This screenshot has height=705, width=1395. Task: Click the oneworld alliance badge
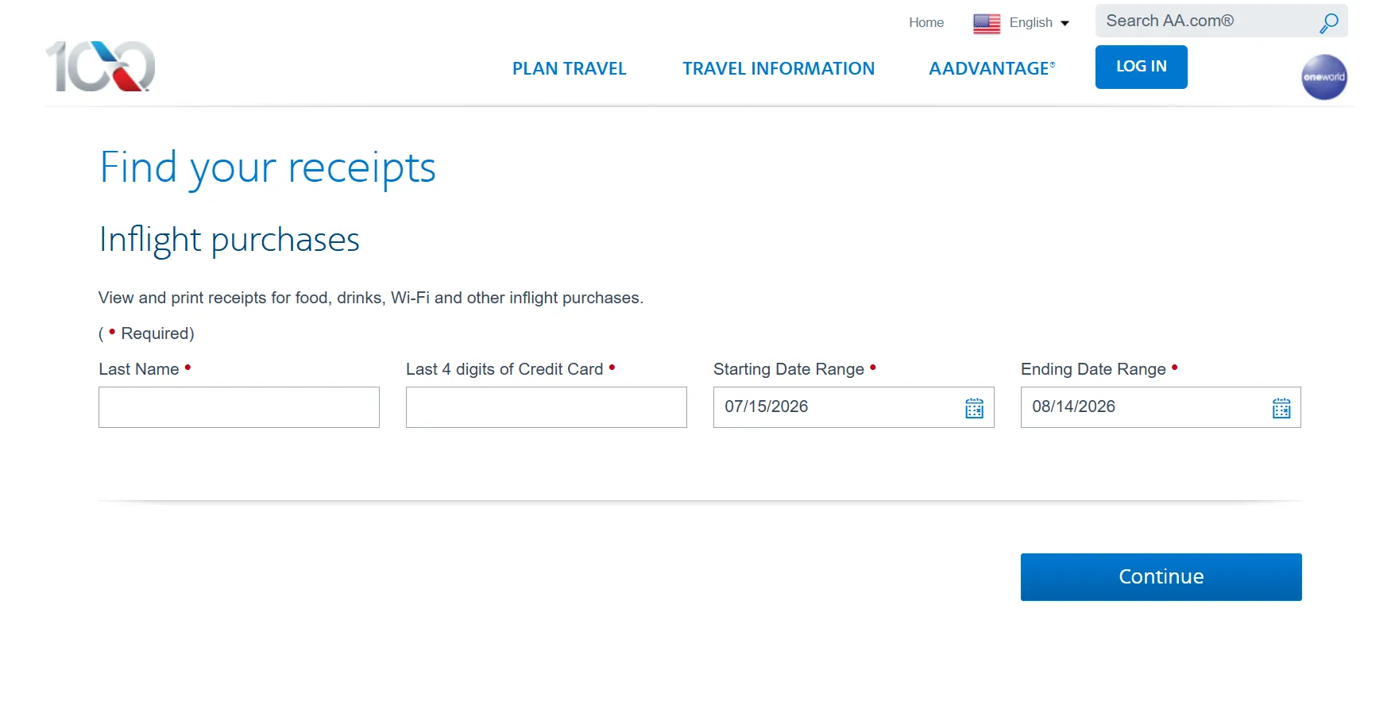tap(1324, 77)
